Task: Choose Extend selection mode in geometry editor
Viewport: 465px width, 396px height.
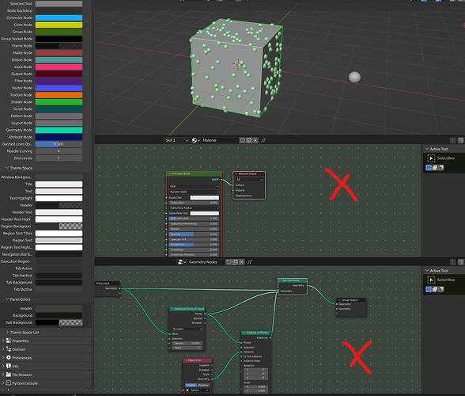Action: (x=435, y=289)
